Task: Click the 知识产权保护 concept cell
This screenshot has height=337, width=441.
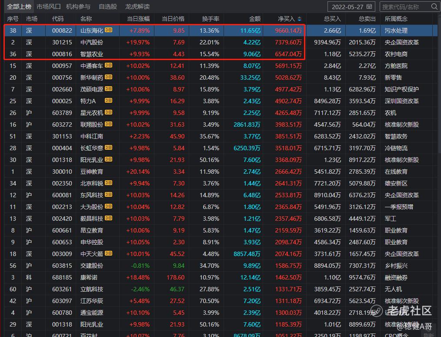Action: coord(401,90)
